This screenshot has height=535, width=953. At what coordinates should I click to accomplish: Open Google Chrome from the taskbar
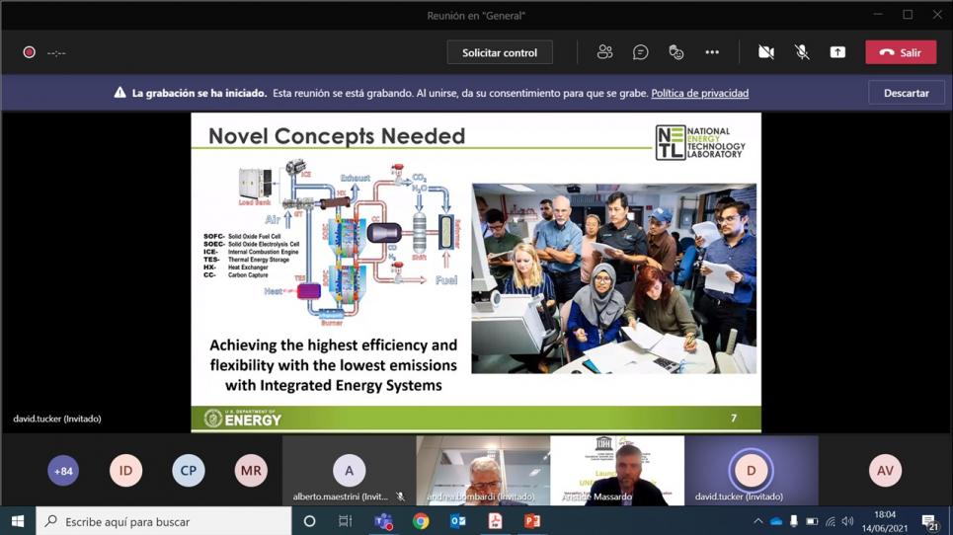pos(421,521)
